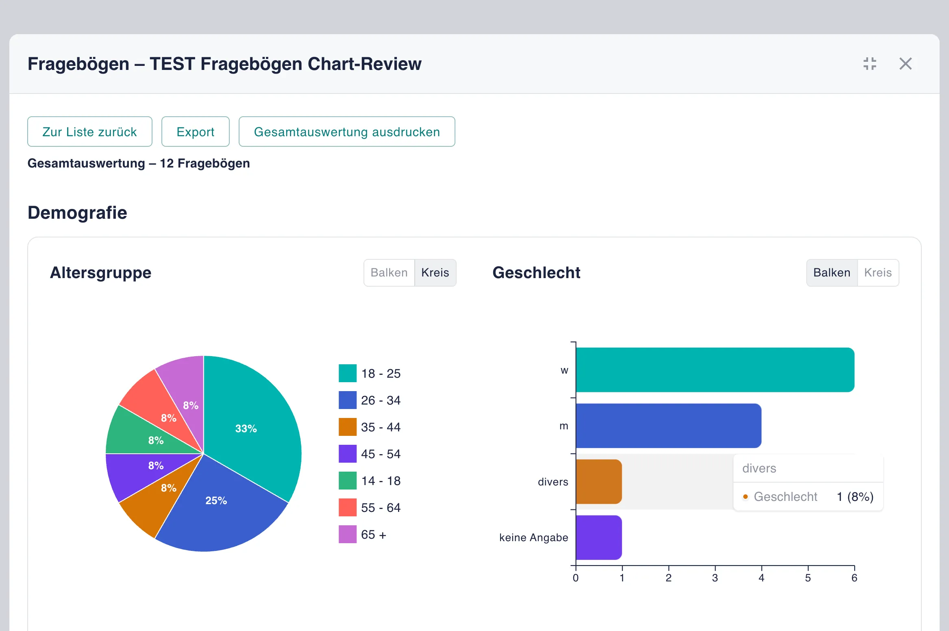Go back with Zur Liste zurück
This screenshot has height=631, width=949.
(x=90, y=132)
